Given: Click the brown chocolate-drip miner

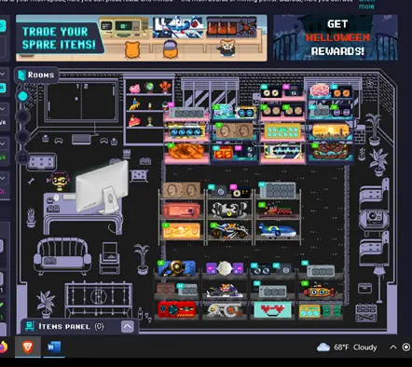Looking at the screenshot, I should pyautogui.click(x=331, y=151).
